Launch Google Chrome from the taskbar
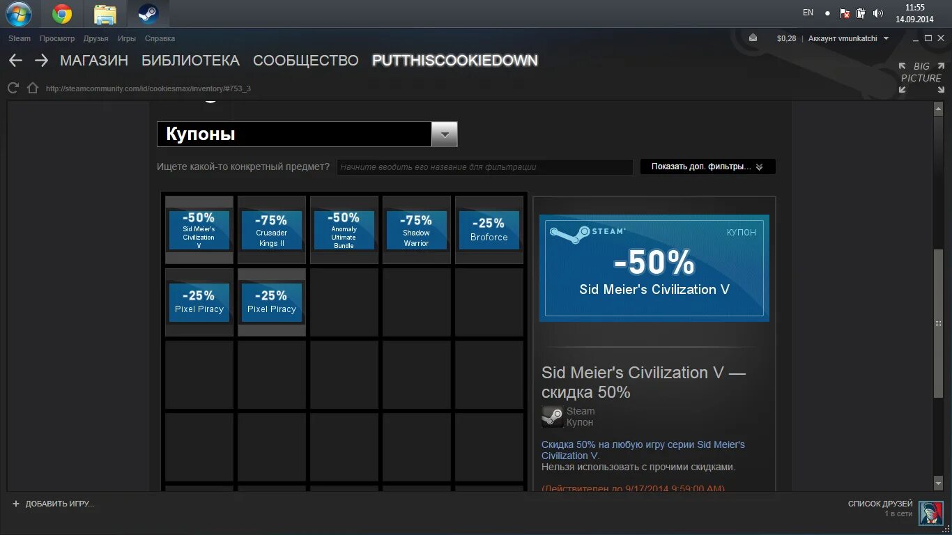952x535 pixels. (x=62, y=13)
